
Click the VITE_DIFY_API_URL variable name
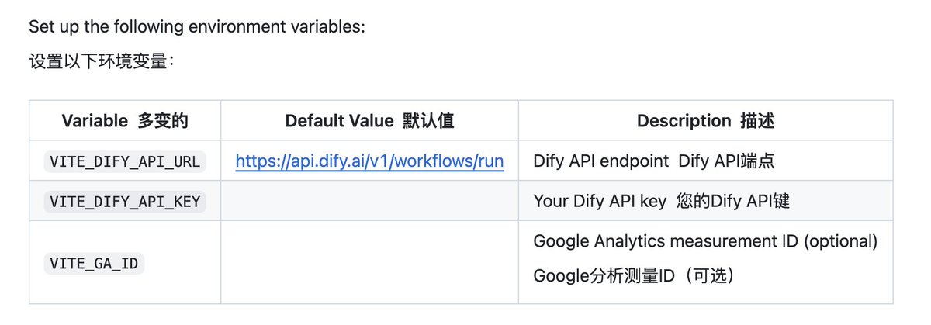point(125,161)
